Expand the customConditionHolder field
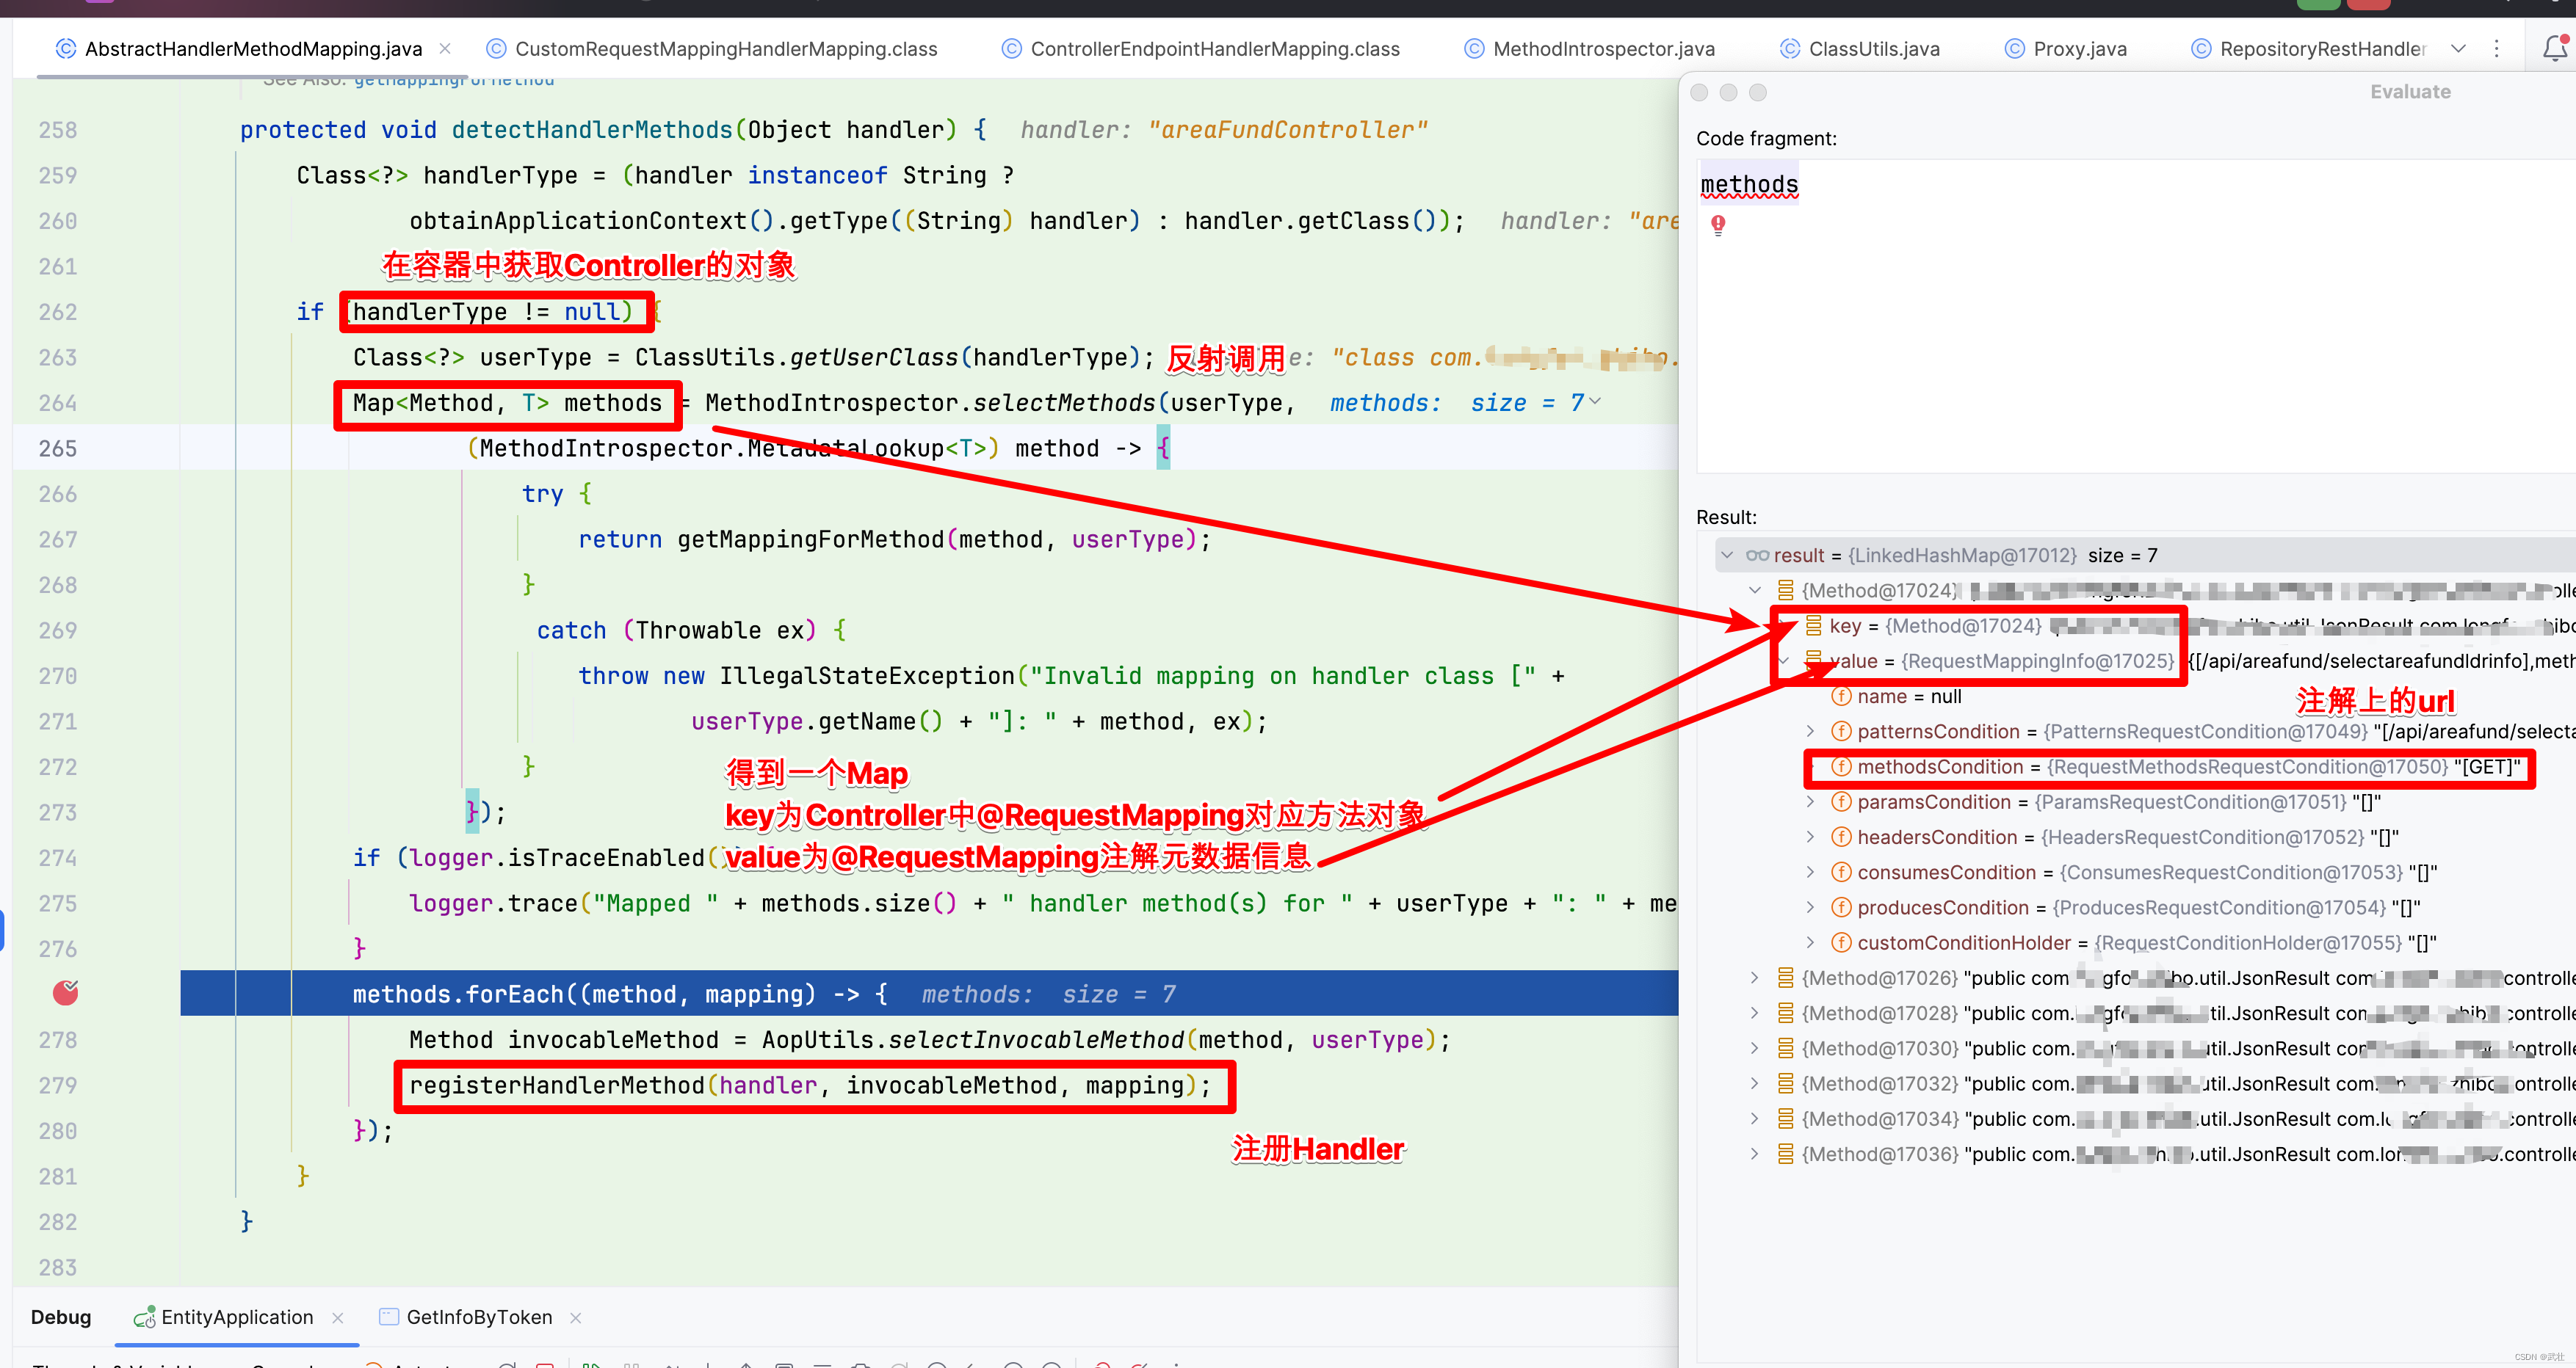This screenshot has height=1368, width=2576. pos(1810,942)
